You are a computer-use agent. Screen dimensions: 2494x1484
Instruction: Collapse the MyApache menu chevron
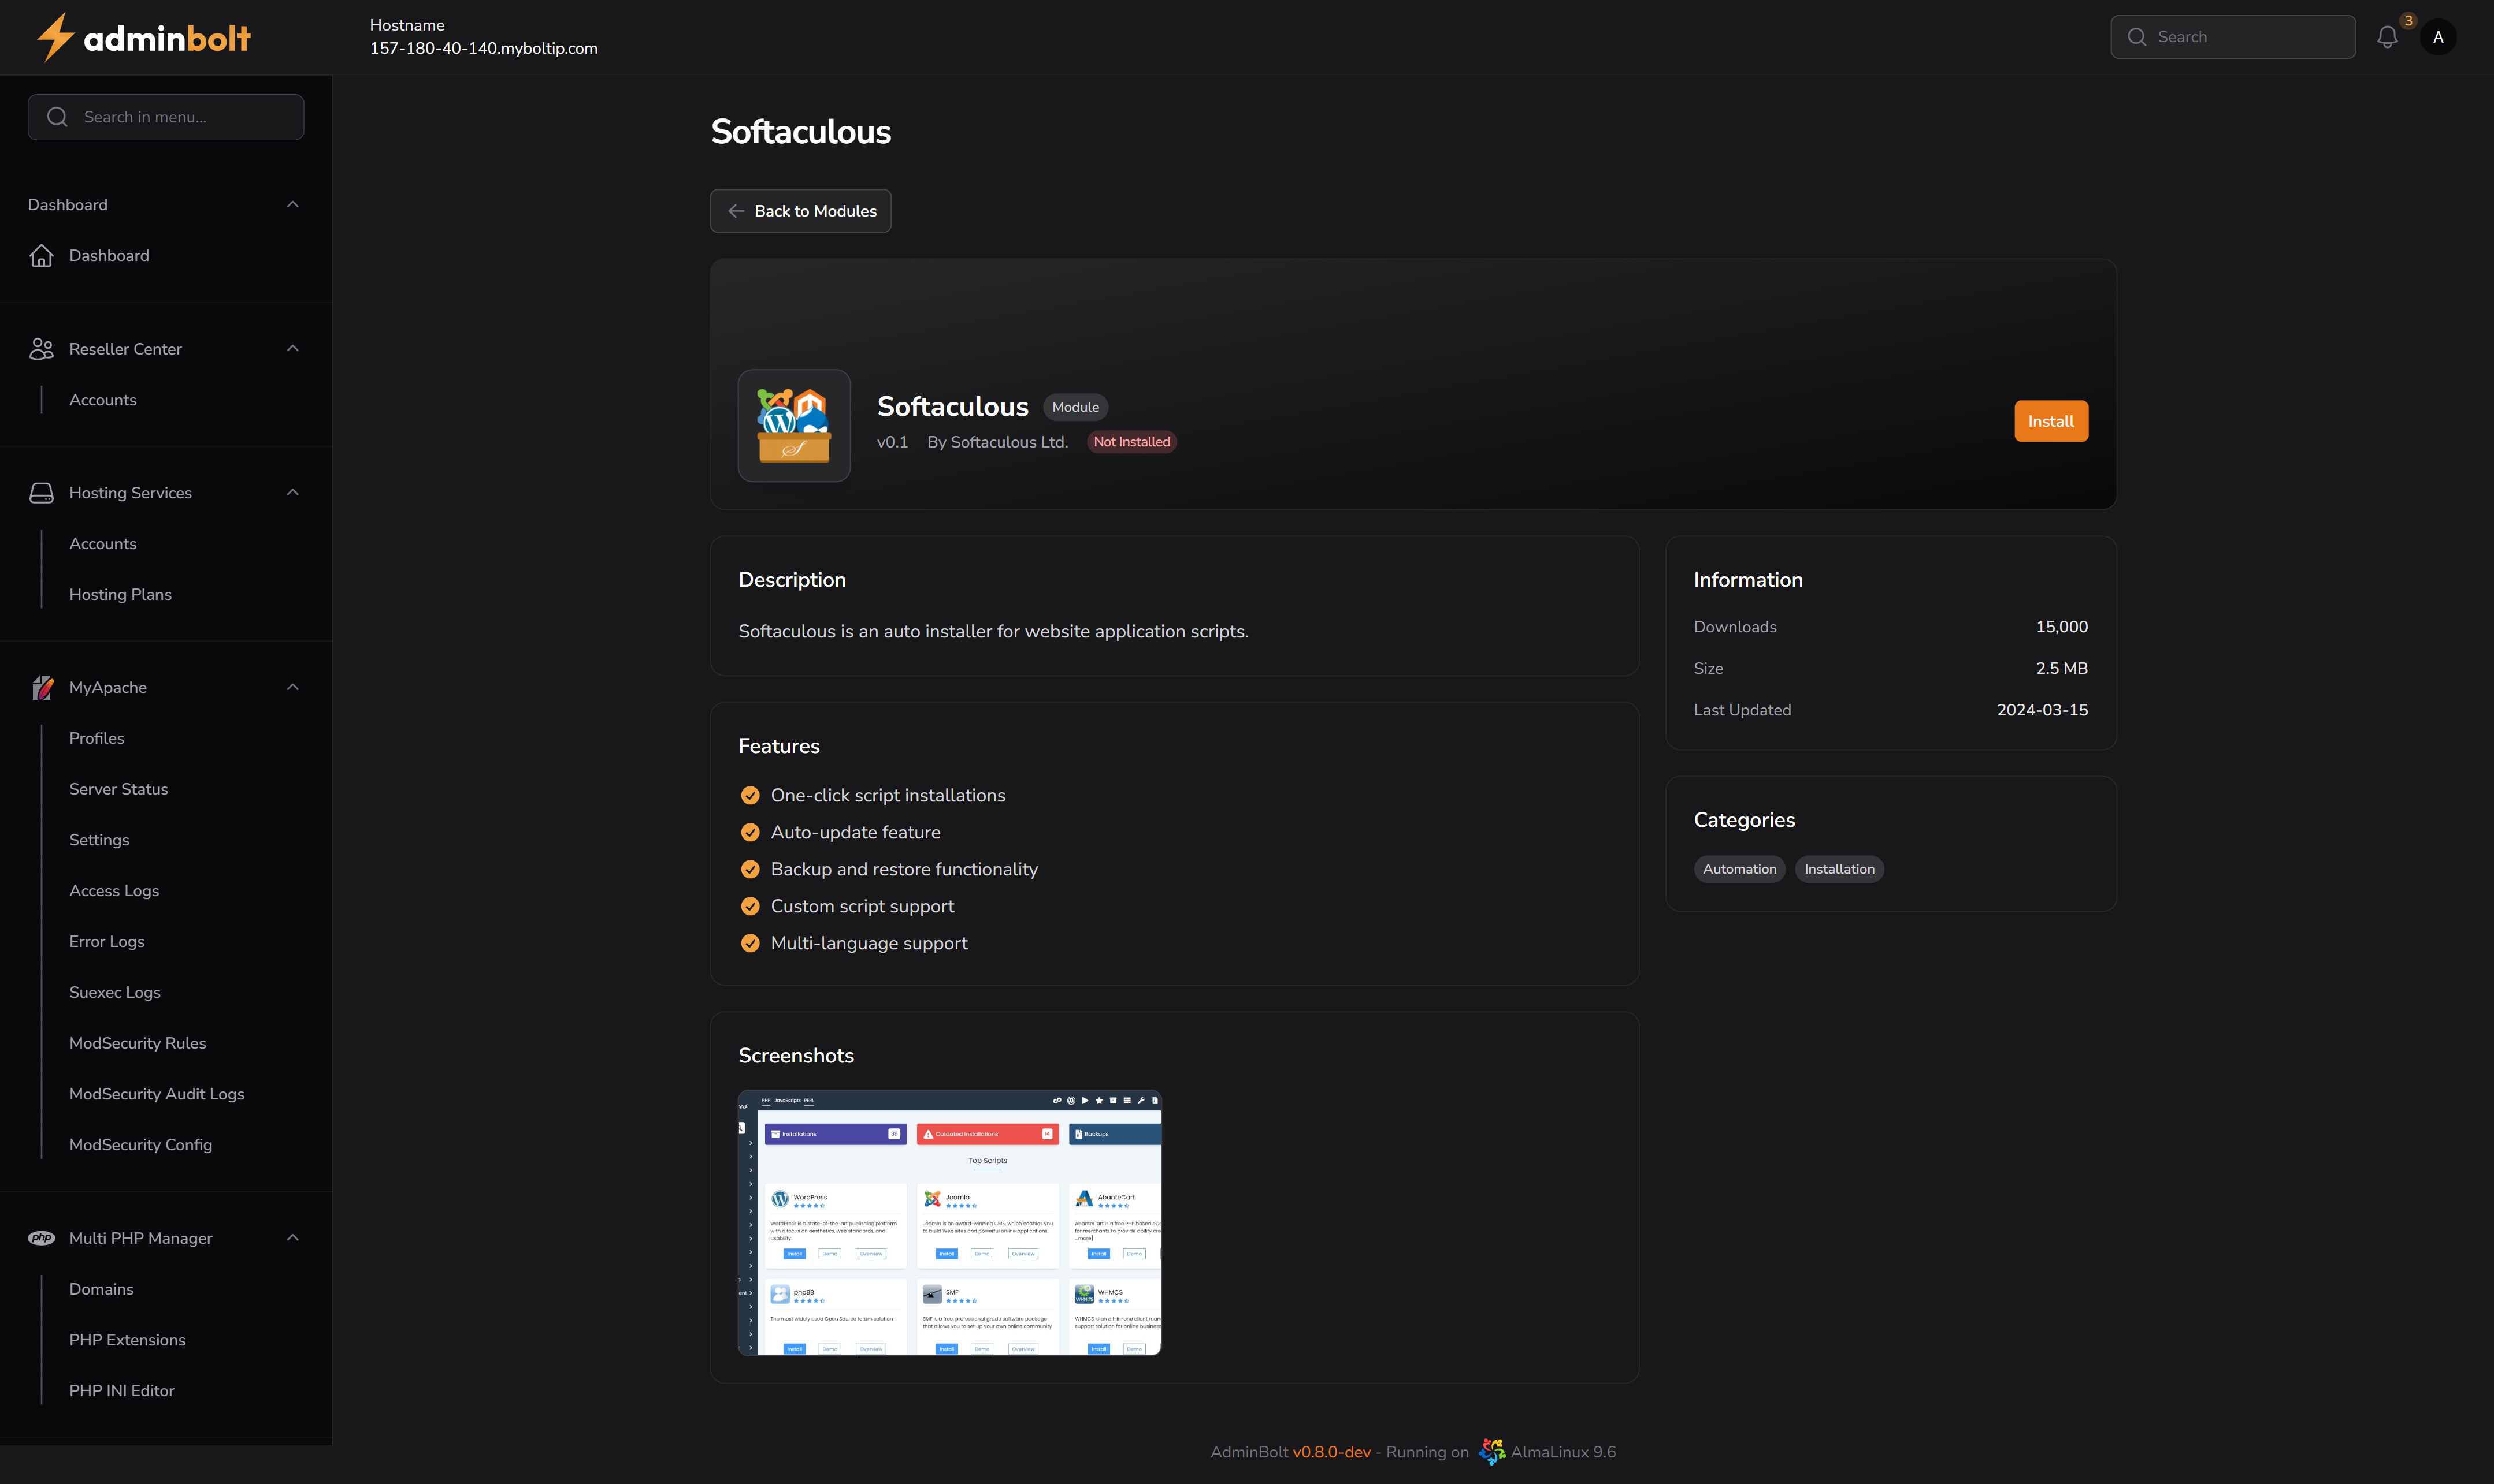(292, 687)
